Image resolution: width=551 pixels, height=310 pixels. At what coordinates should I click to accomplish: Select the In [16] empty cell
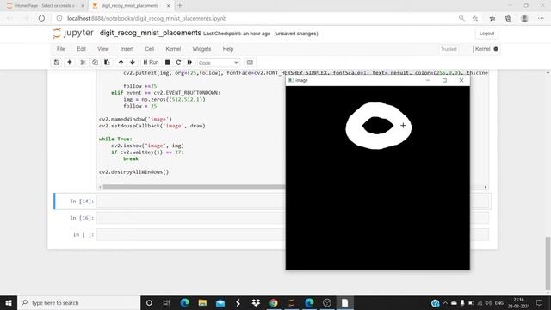294,218
